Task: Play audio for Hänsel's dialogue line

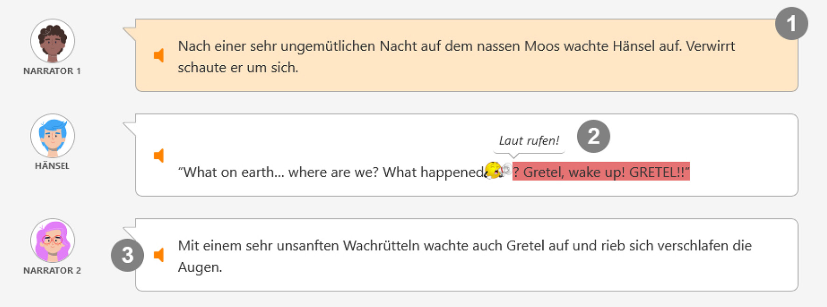Action: click(x=159, y=156)
